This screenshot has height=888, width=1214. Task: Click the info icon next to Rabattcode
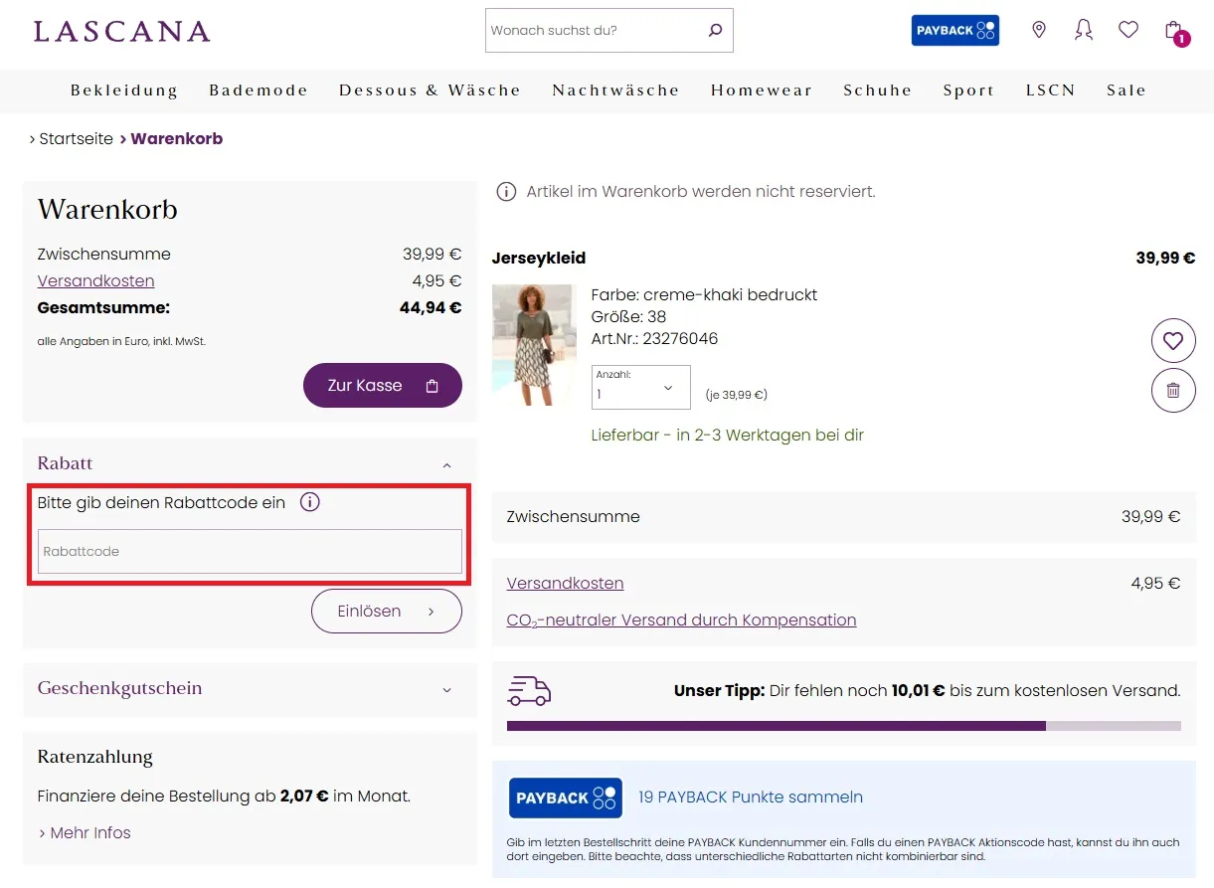point(309,502)
